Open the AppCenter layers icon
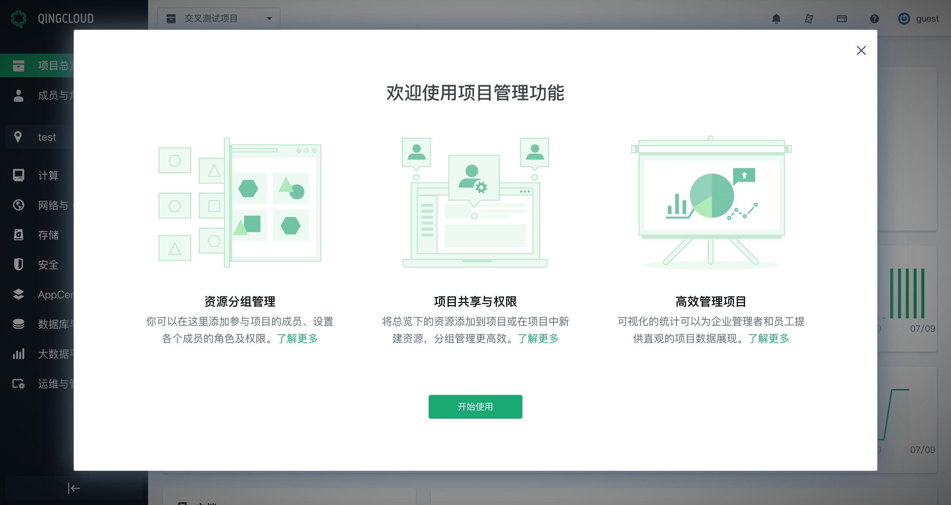951x505 pixels. (x=19, y=294)
